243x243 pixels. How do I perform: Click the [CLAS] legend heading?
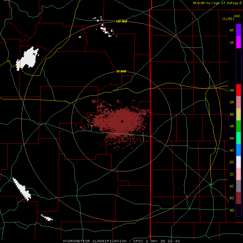[x=228, y=19]
